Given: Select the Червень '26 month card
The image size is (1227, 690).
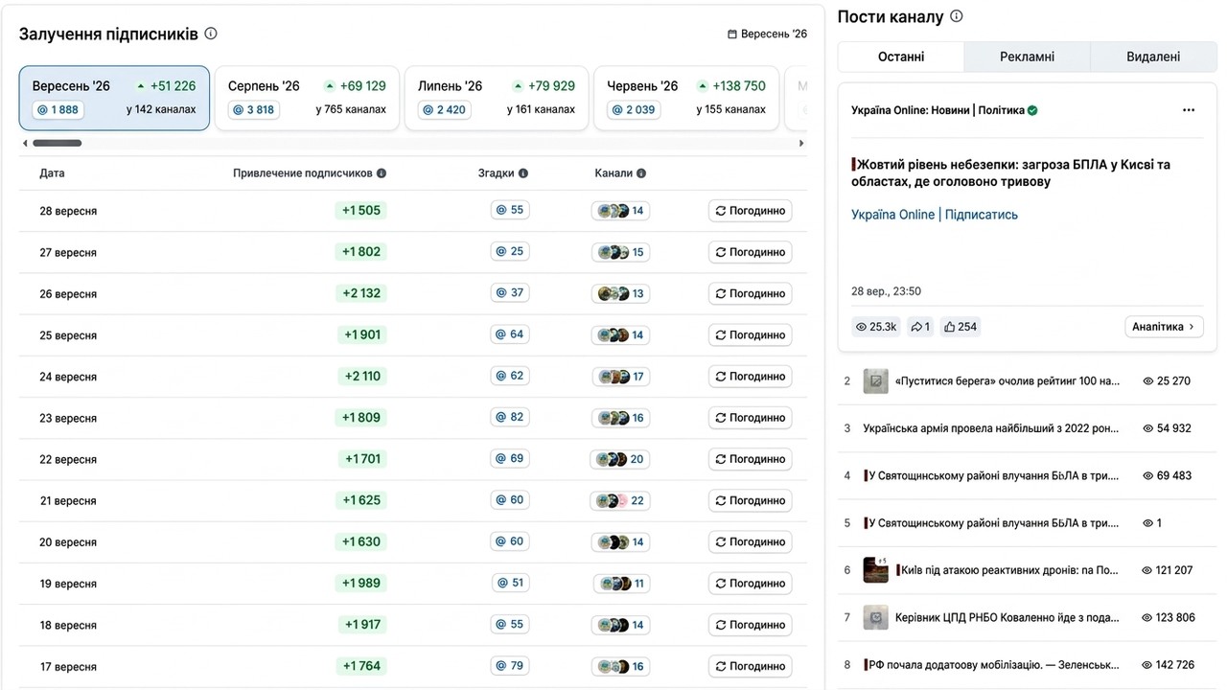Looking at the screenshot, I should [x=686, y=98].
